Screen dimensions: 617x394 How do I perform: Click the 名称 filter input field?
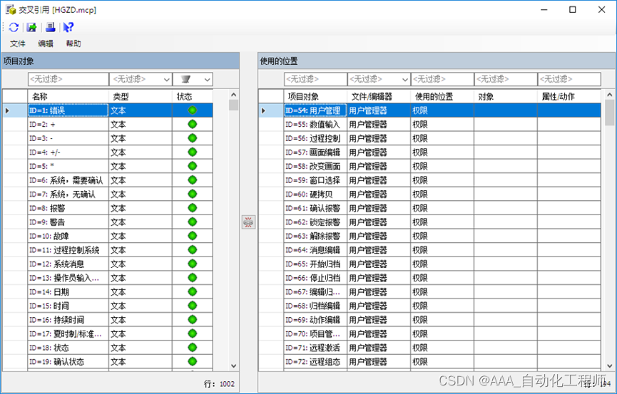68,79
